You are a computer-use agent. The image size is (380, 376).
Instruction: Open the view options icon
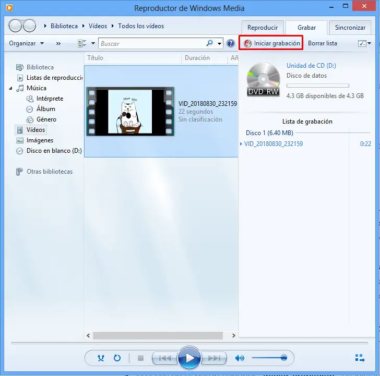coord(82,43)
